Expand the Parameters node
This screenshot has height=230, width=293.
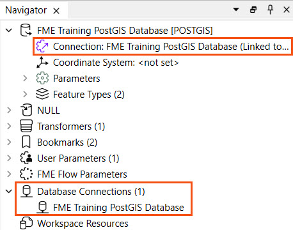25,78
